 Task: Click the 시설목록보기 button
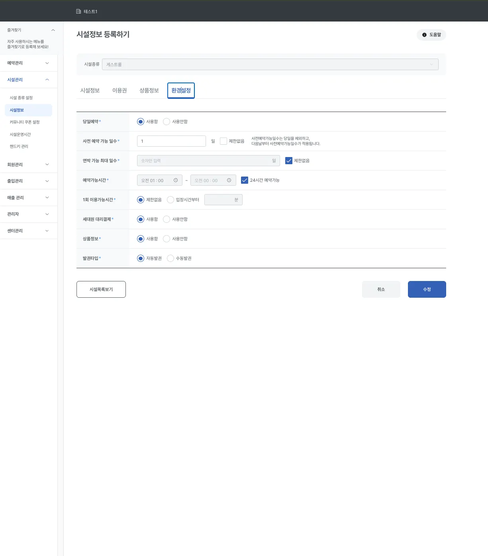101,289
